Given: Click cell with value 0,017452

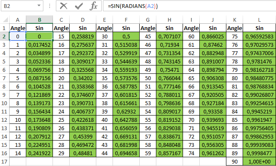Looking at the screenshot, I should coord(40,45).
